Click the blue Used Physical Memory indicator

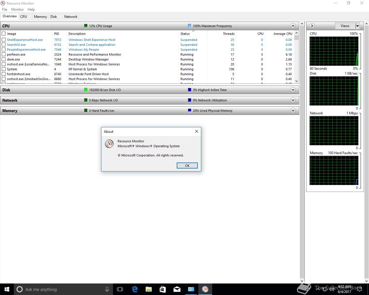click(189, 110)
